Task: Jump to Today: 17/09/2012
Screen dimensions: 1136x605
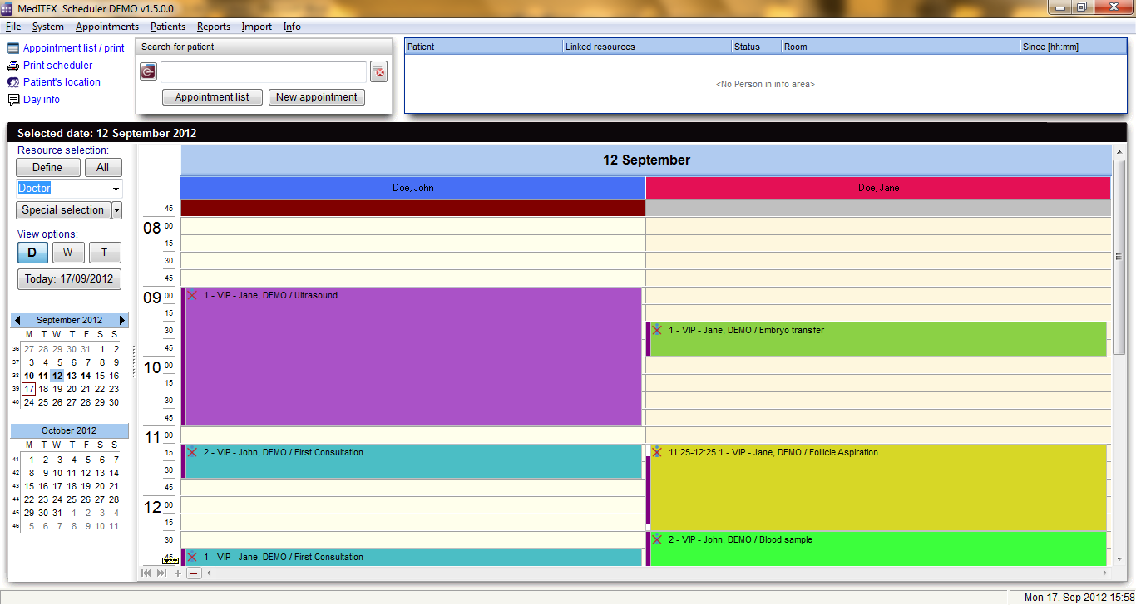Action: [x=69, y=279]
